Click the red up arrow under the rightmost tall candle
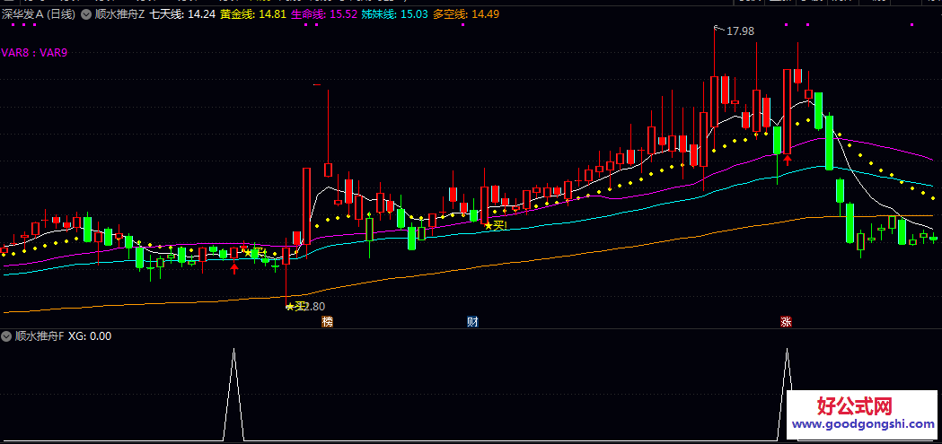Image resolution: width=942 pixels, height=444 pixels. (x=788, y=161)
